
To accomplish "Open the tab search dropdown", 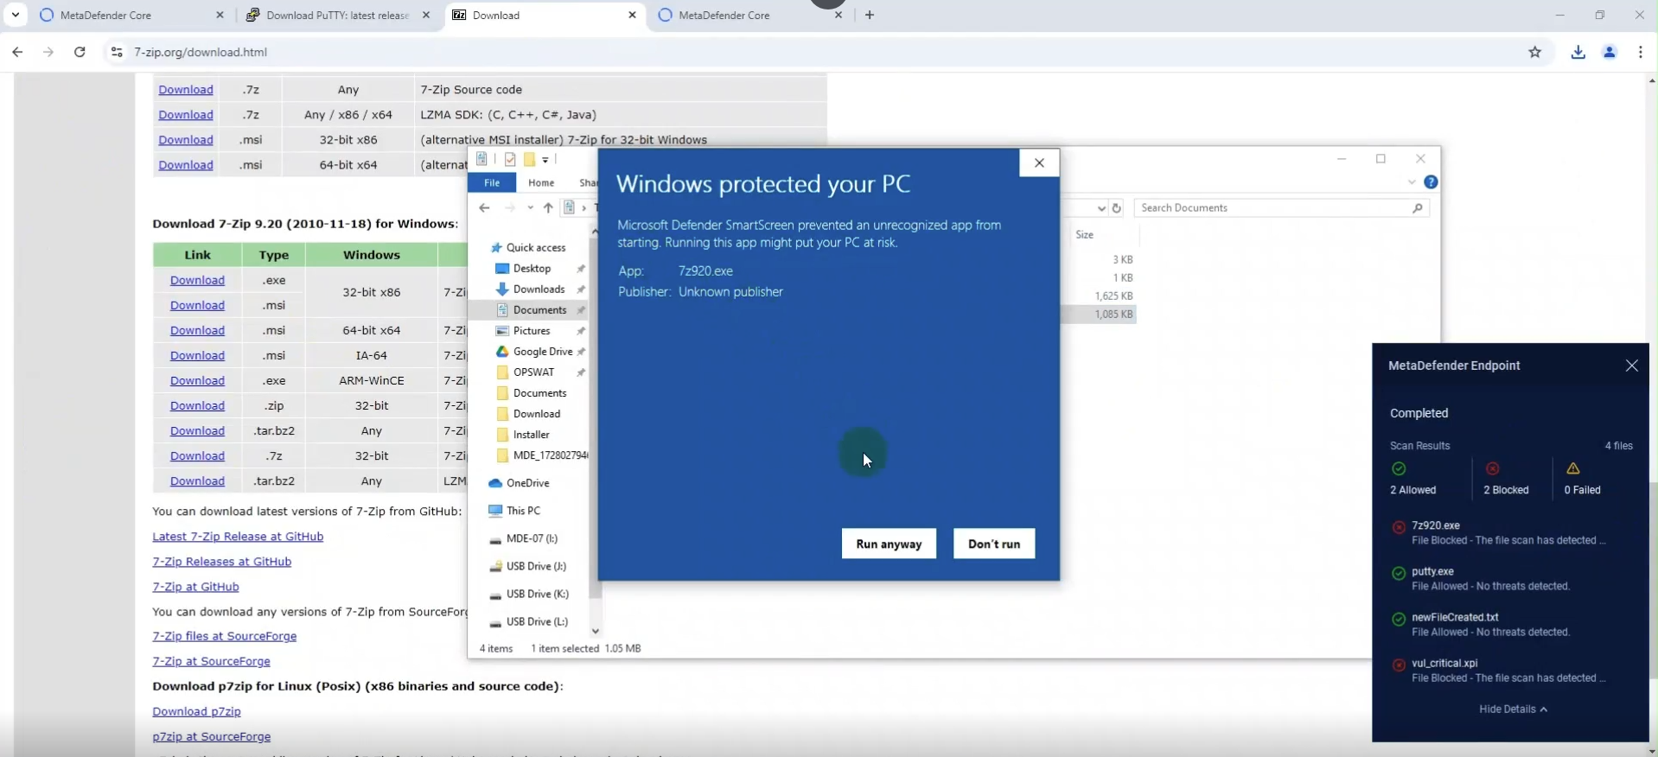I will click(x=16, y=15).
